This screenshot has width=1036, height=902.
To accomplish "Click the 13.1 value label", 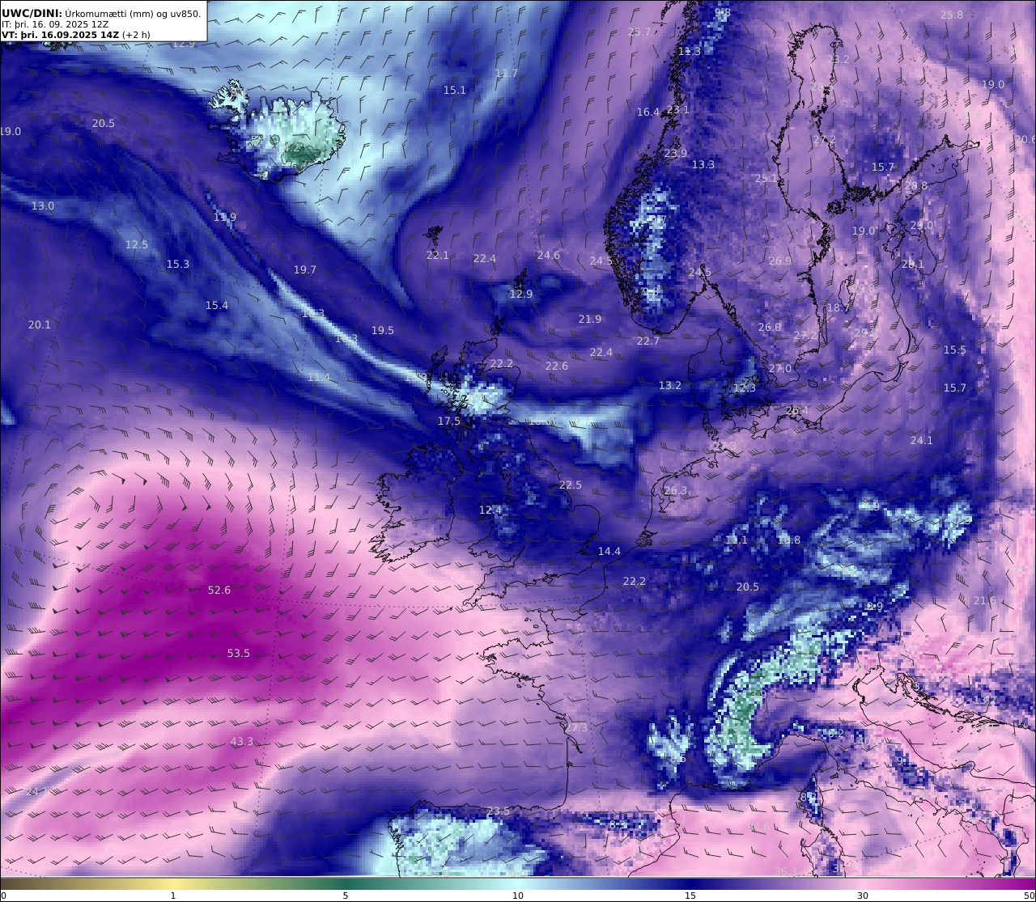I will pyautogui.click(x=737, y=540).
